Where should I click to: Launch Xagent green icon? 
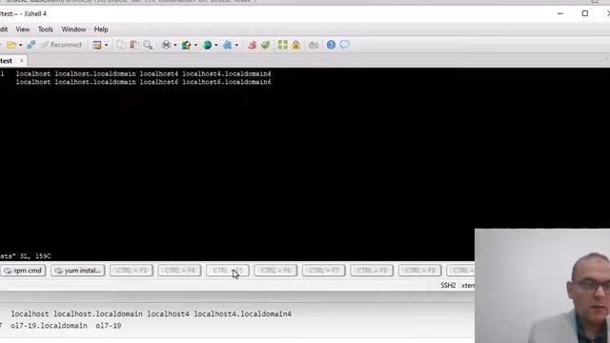265,45
